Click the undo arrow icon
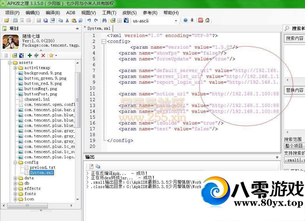 [x=89, y=20]
